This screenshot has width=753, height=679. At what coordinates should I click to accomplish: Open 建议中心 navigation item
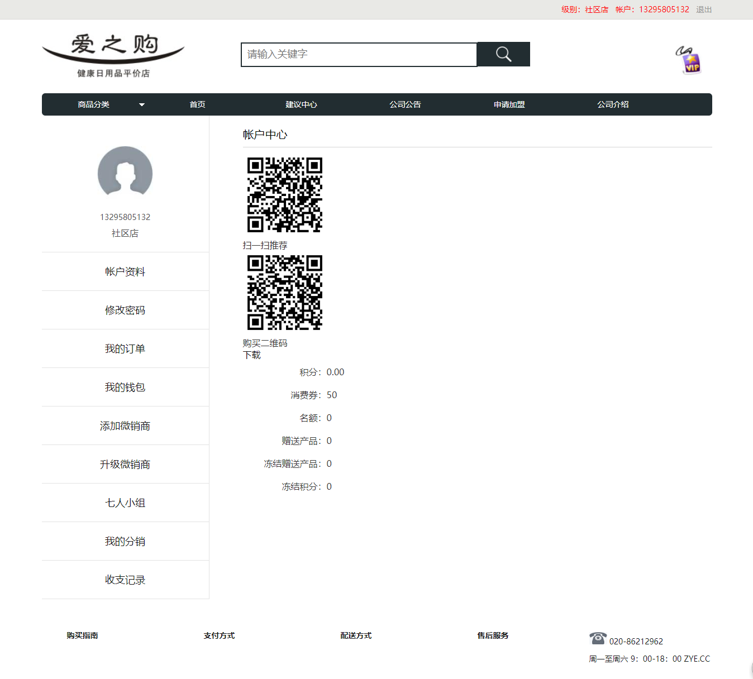point(301,104)
